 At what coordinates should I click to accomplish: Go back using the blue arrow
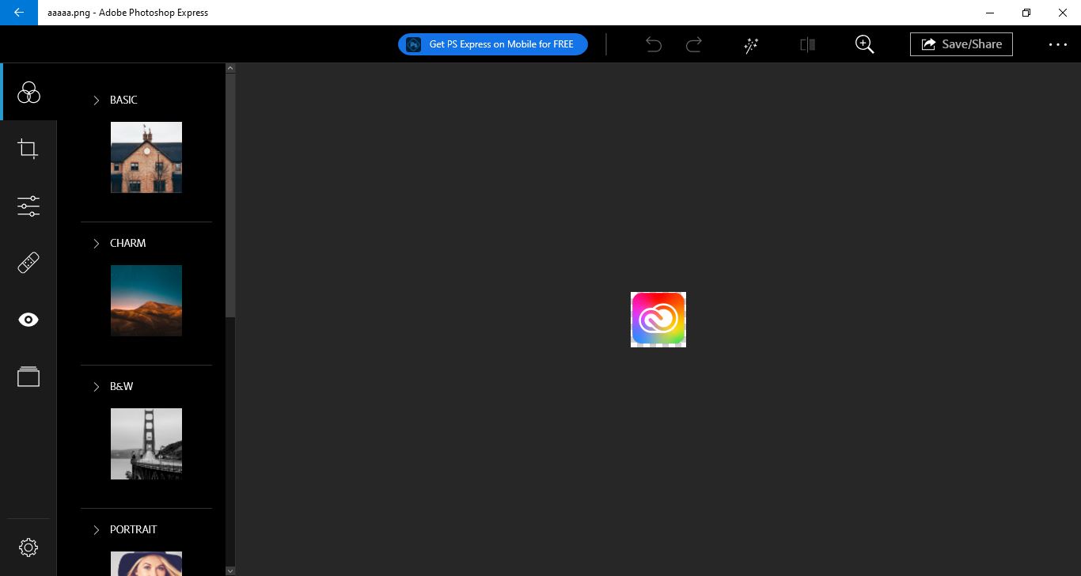19,13
